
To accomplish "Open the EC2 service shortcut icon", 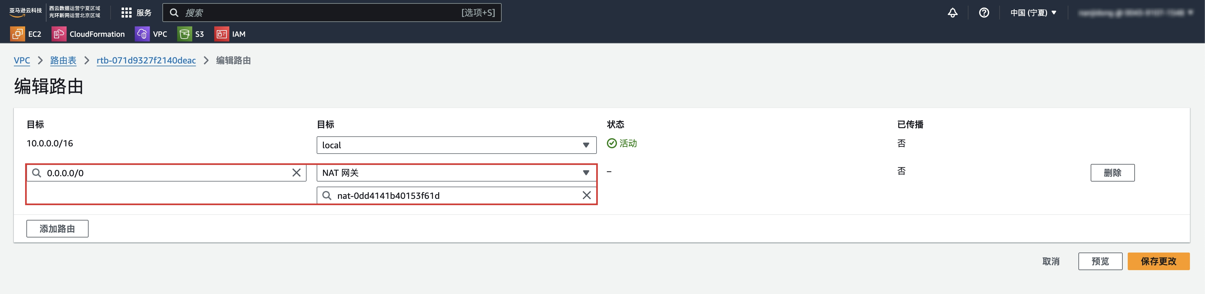I will (x=17, y=34).
